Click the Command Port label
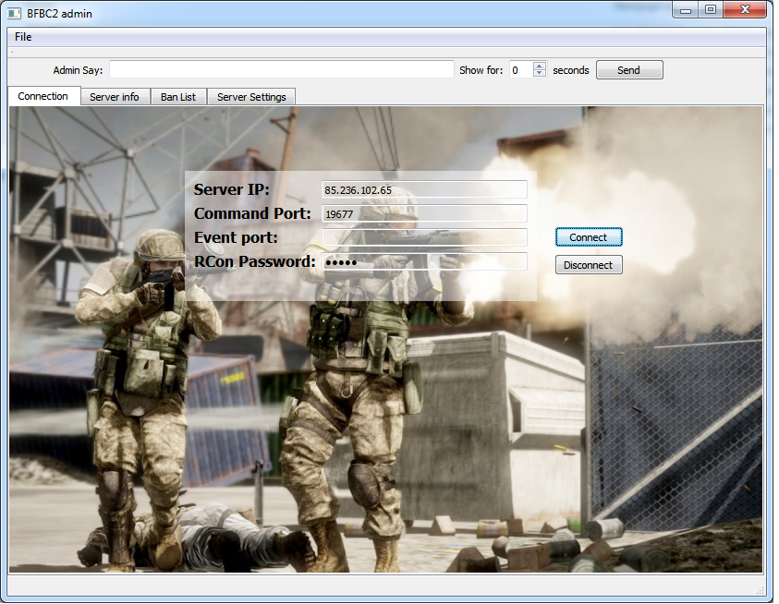This screenshot has height=604, width=779. (x=252, y=213)
